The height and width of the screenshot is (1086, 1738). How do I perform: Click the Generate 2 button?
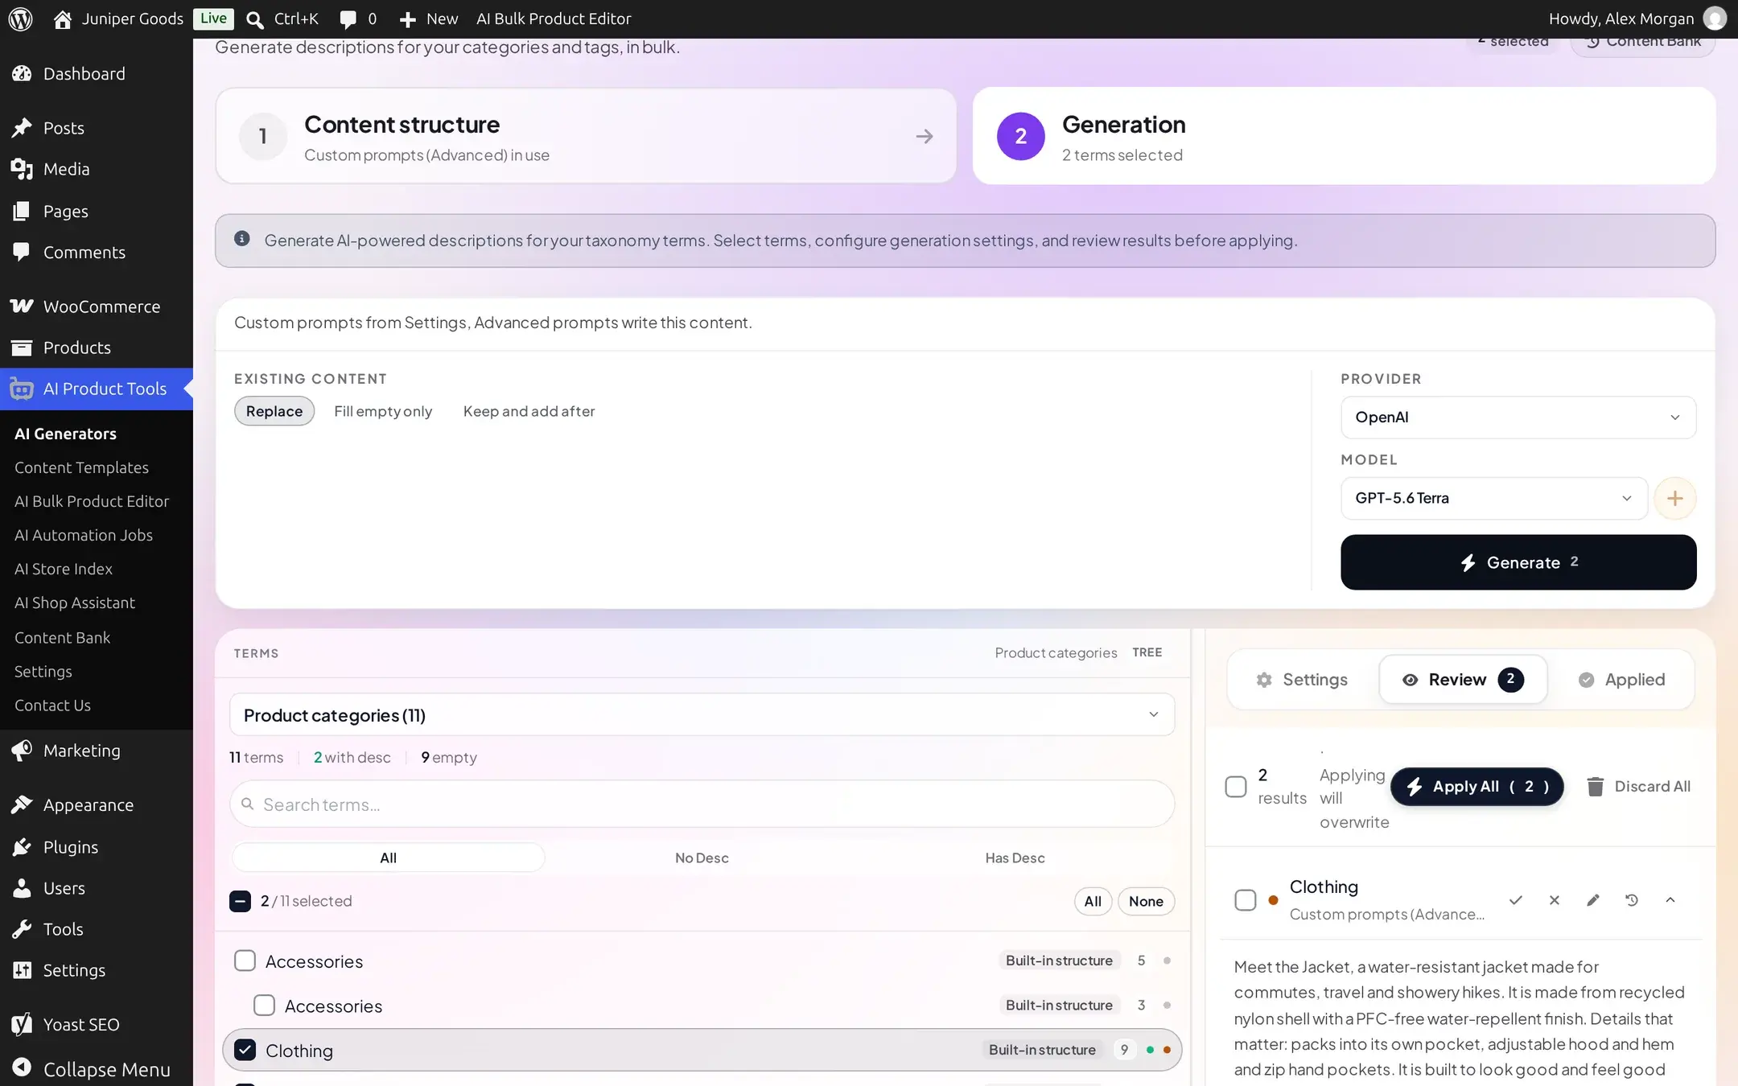[x=1518, y=562]
